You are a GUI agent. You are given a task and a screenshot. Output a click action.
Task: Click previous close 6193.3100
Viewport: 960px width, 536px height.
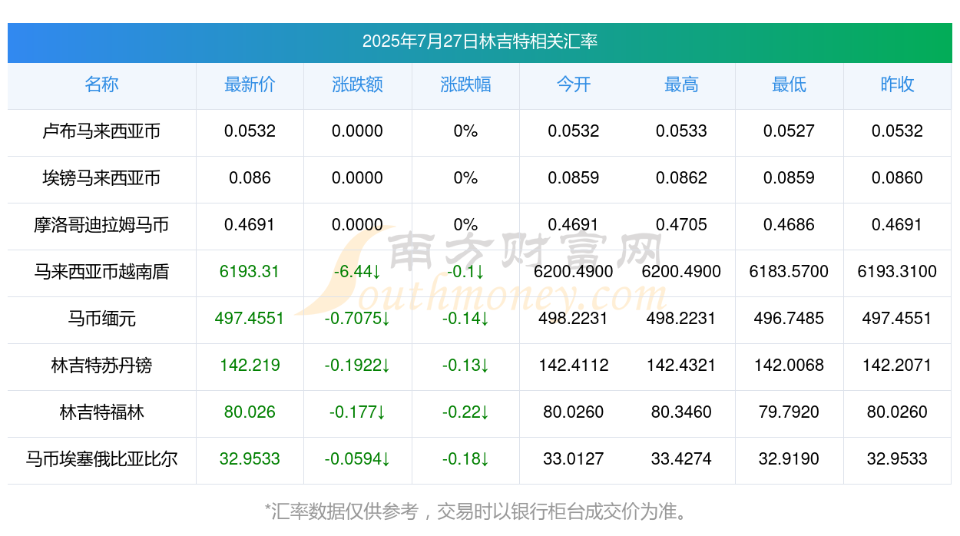pos(897,272)
